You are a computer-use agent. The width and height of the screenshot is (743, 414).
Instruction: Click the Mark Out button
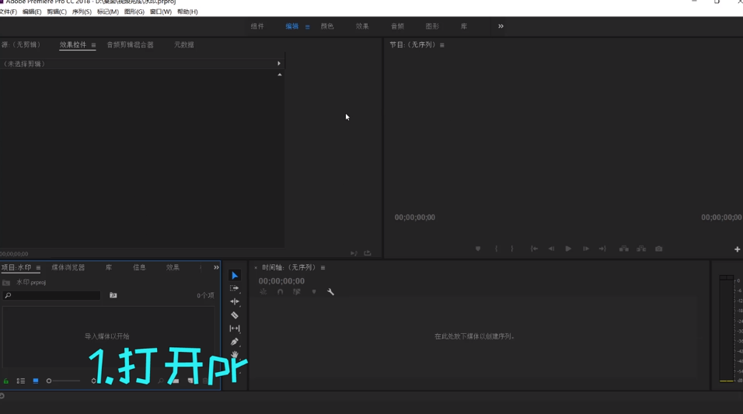(x=511, y=249)
